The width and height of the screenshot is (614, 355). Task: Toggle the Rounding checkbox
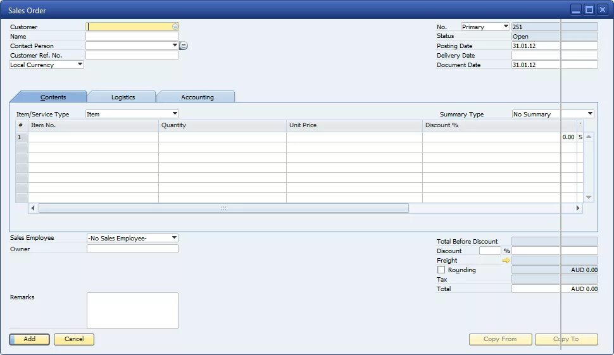[441, 270]
